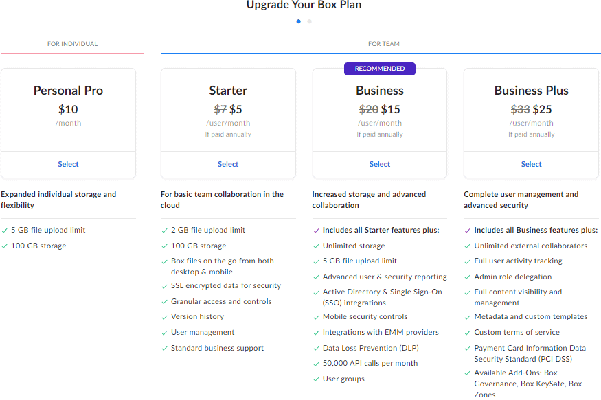Select the Business plan

[x=379, y=164]
